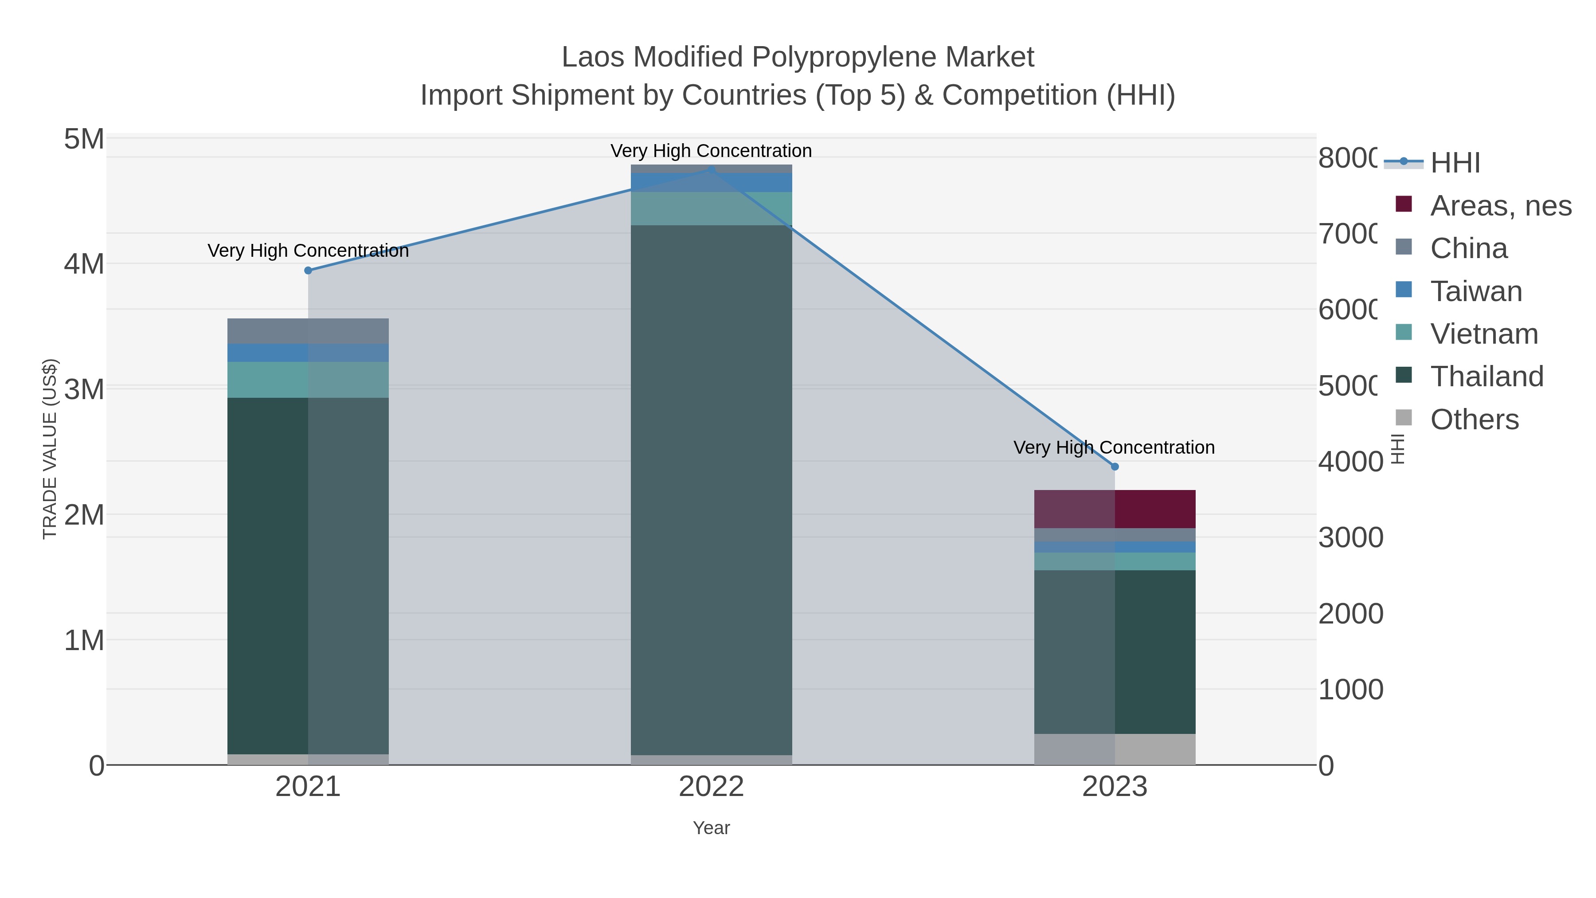This screenshot has height=898, width=1596.
Task: Click the 2023 Others bar segment
Action: (1115, 749)
